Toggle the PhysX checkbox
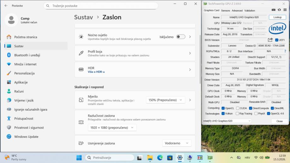290x163 pixels. tap(256, 114)
